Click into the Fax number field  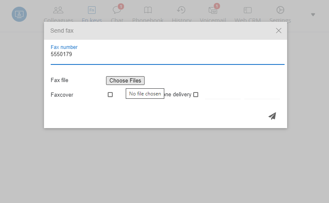click(168, 54)
